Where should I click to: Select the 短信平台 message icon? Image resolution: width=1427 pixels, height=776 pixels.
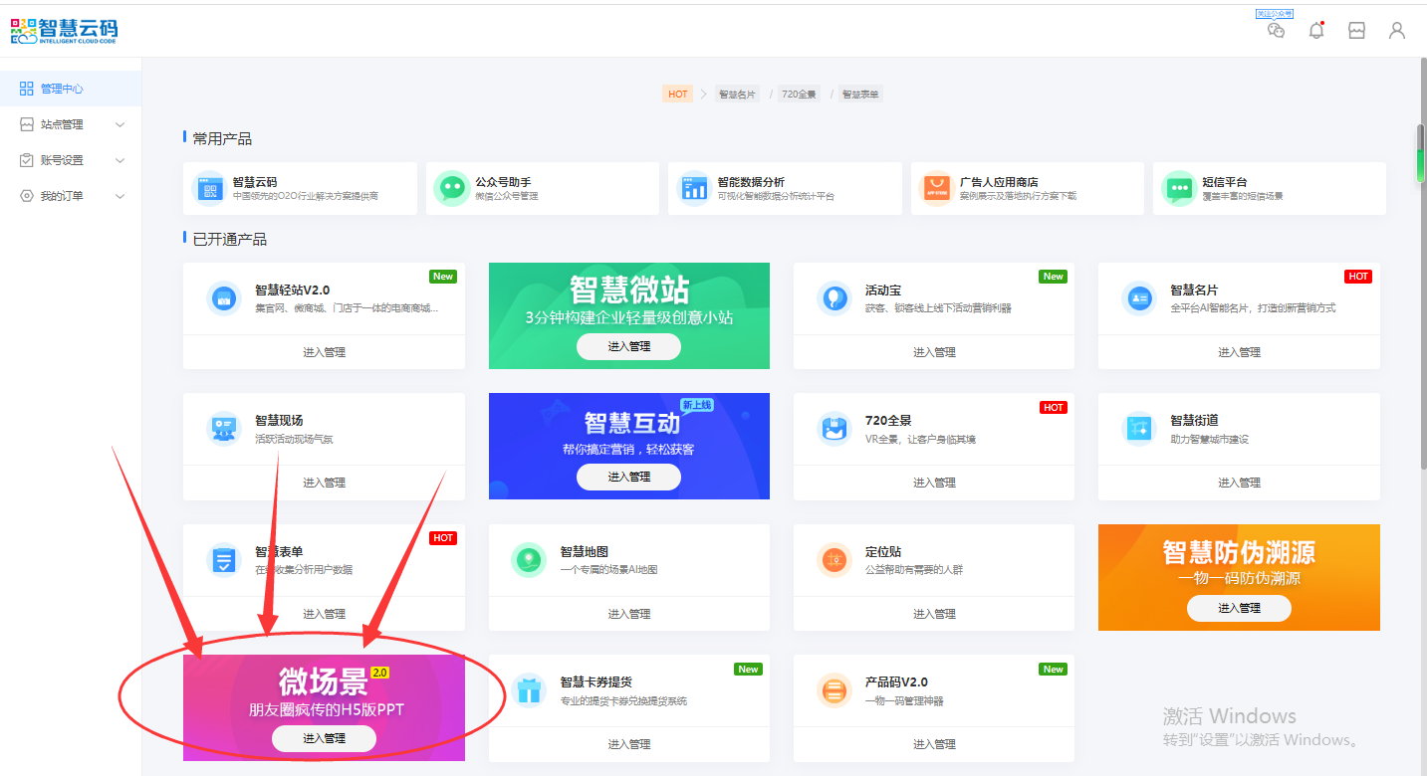pyautogui.click(x=1179, y=188)
